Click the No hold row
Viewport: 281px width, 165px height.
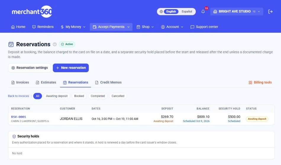click(x=141, y=154)
